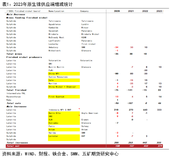This screenshot has height=160, width=170.
Task: Click the 'Ravensthorpe' row label
Action: (14, 97)
